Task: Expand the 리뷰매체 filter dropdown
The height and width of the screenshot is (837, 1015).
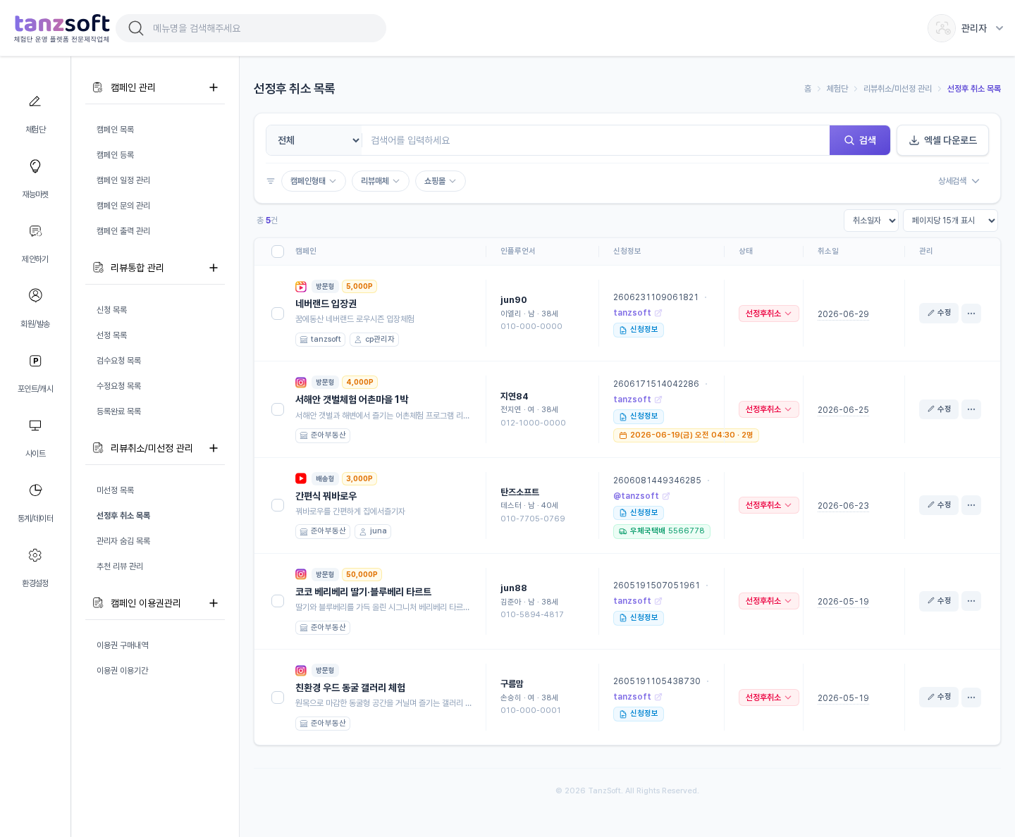Action: [381, 181]
